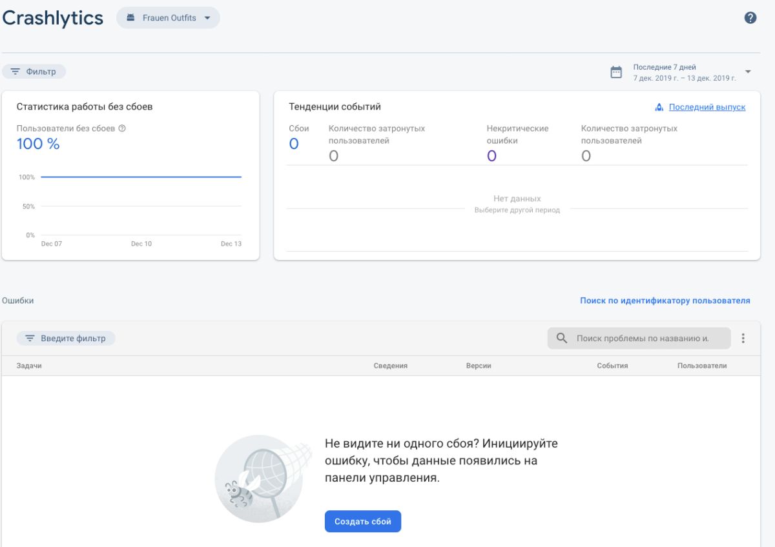Image resolution: width=775 pixels, height=547 pixels.
Task: Click the date range 7 дек. – 13 дек. text
Action: click(x=685, y=78)
